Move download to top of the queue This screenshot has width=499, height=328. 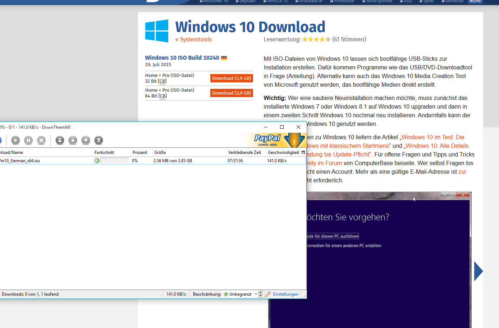point(60,140)
